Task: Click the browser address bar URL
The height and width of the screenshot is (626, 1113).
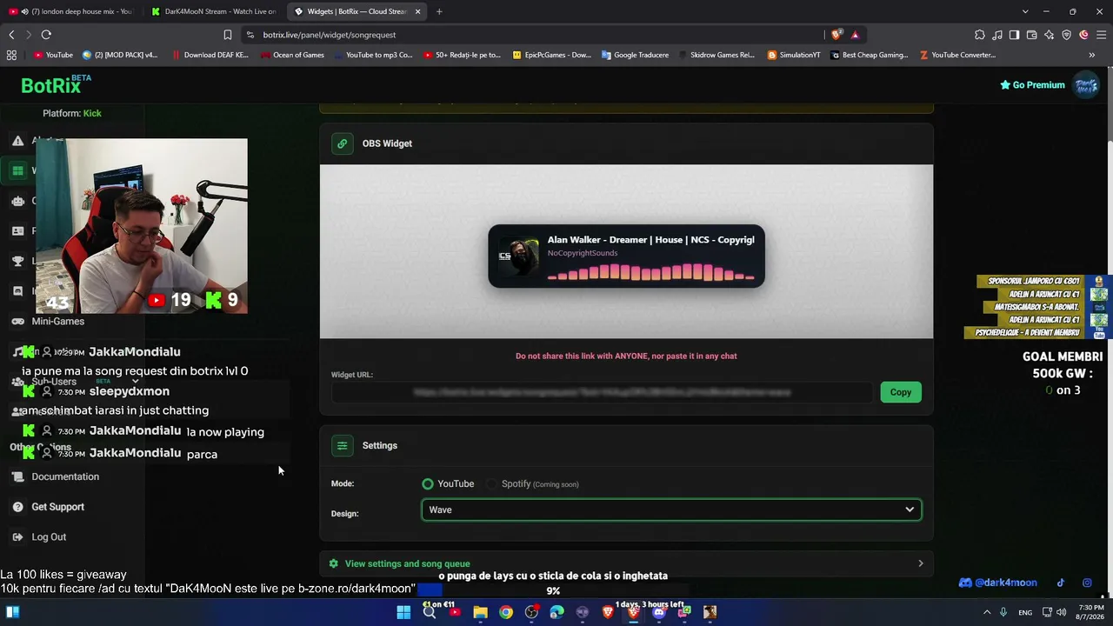Action: click(x=330, y=35)
